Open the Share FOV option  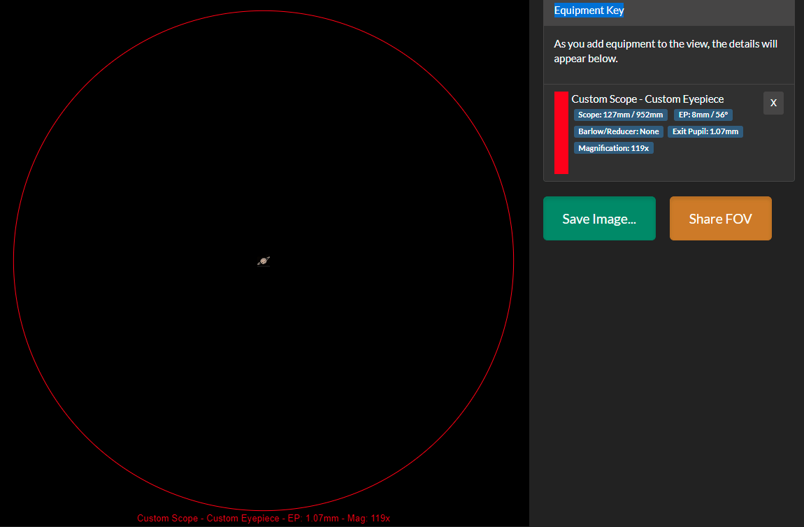pyautogui.click(x=720, y=219)
